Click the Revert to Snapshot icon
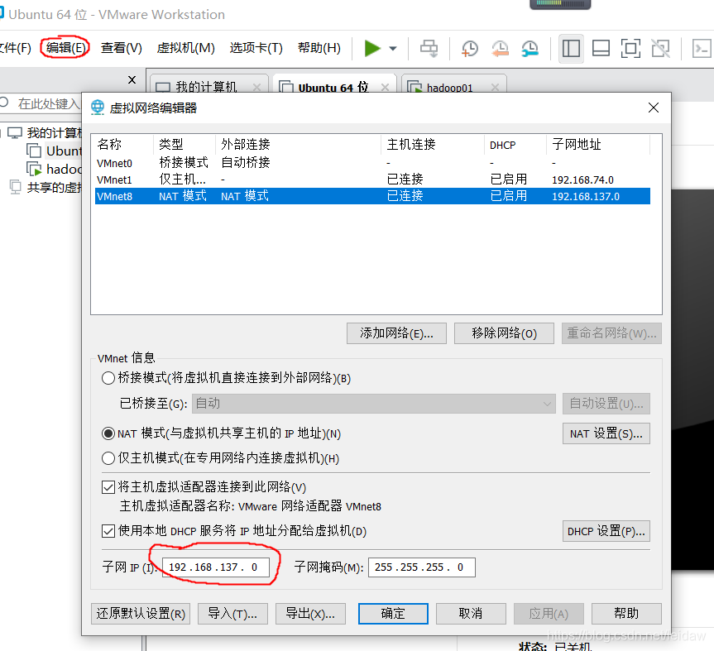Screen dimensions: 714x651 click(x=500, y=48)
